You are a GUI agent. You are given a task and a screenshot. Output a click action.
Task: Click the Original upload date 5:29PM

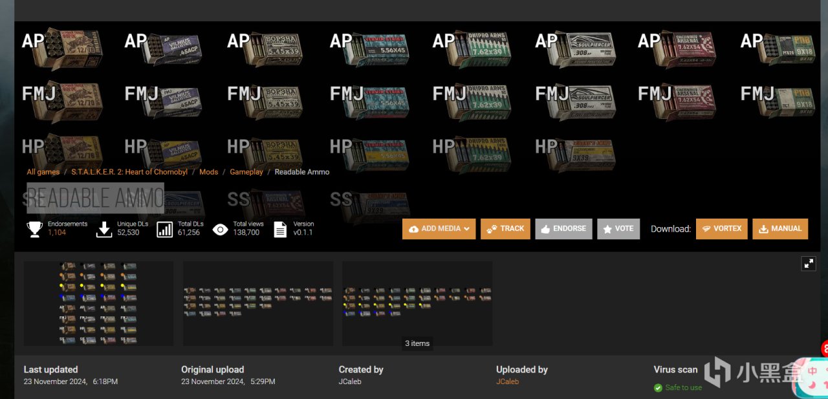click(x=228, y=382)
